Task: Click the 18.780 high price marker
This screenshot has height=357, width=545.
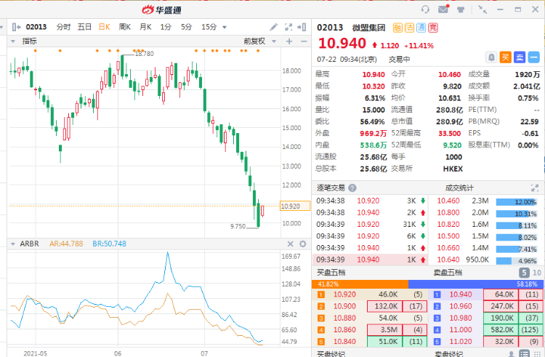Action: click(145, 54)
